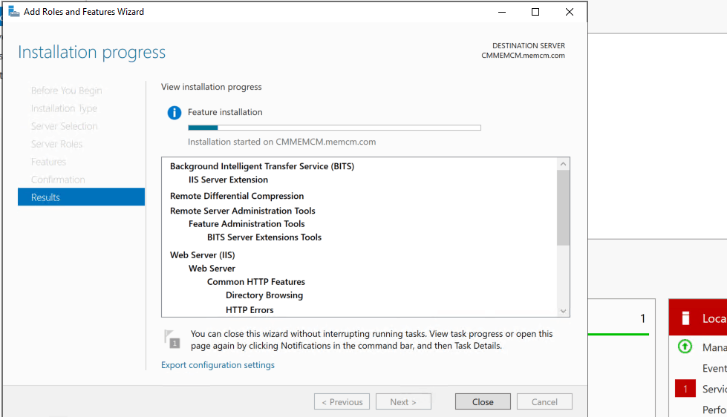The width and height of the screenshot is (727, 417).
Task: Click the Next button
Action: (403, 401)
